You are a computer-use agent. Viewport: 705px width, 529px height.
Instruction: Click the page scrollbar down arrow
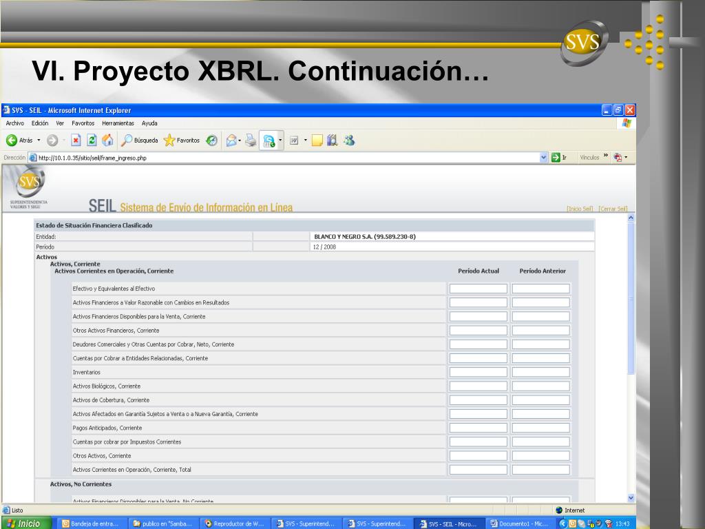point(631,498)
